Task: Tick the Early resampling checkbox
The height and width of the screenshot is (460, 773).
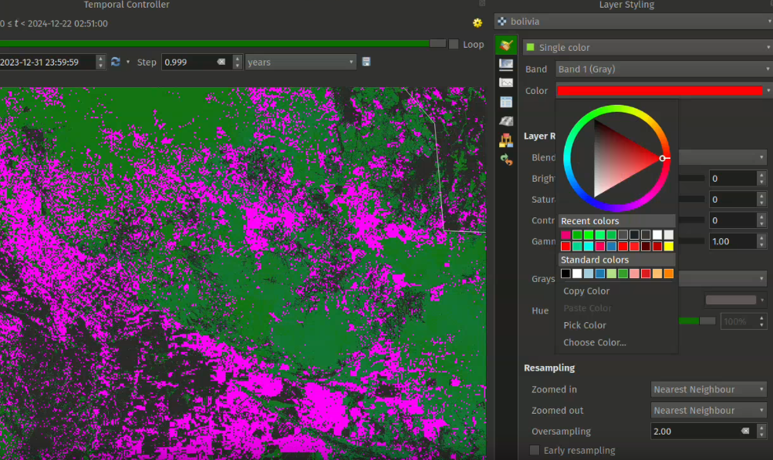Action: pos(535,450)
